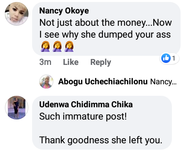Reply to Nancy Okoye's comment

tap(101, 62)
